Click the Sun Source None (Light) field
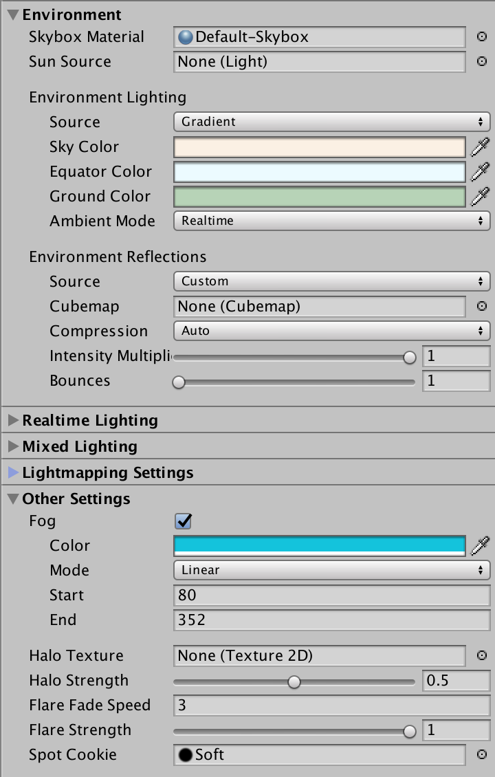This screenshot has height=777, width=495. point(320,62)
